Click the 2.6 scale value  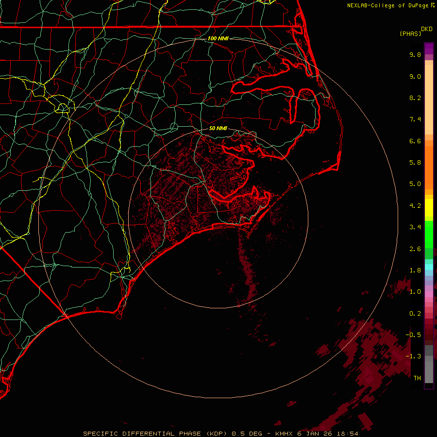point(415,249)
